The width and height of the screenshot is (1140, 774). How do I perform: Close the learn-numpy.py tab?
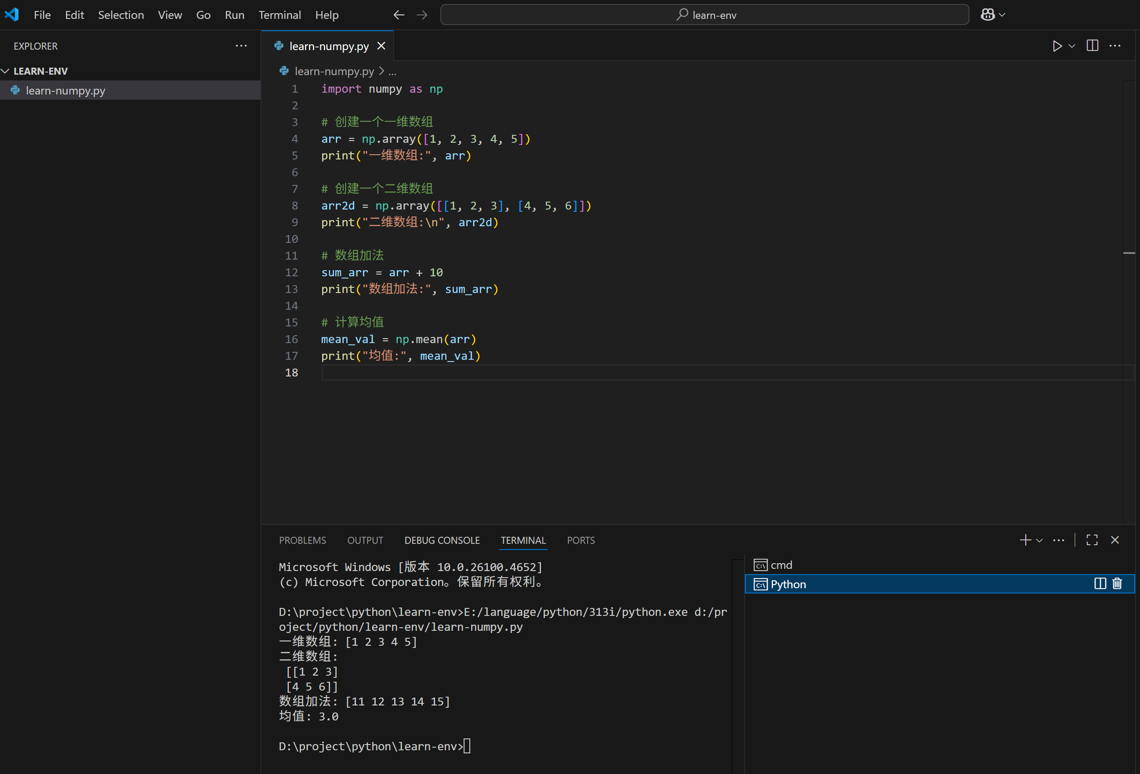pos(381,46)
